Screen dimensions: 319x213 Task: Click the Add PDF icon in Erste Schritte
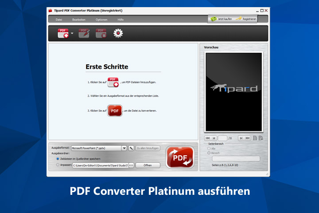pos(113,83)
